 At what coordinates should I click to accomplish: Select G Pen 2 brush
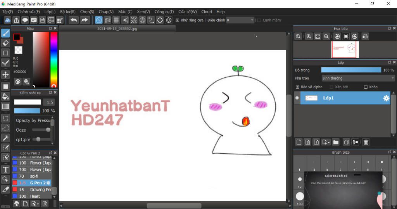pyautogui.click(x=32, y=183)
